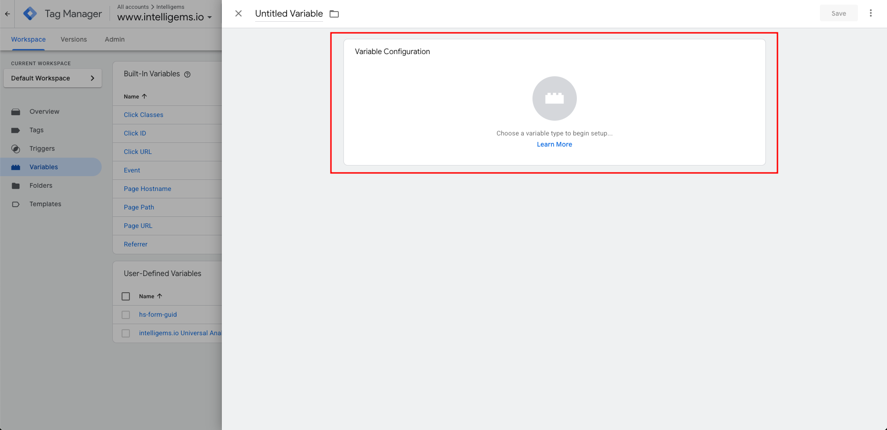Image resolution: width=887 pixels, height=430 pixels.
Task: Open help icon beside Built-In Variables
Action: point(187,74)
